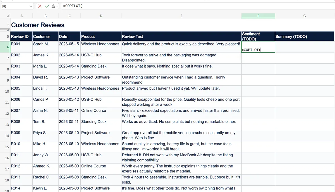The height and width of the screenshot is (192, 335).
Task: Select customer cell Linda T.
Action: coord(46,91)
